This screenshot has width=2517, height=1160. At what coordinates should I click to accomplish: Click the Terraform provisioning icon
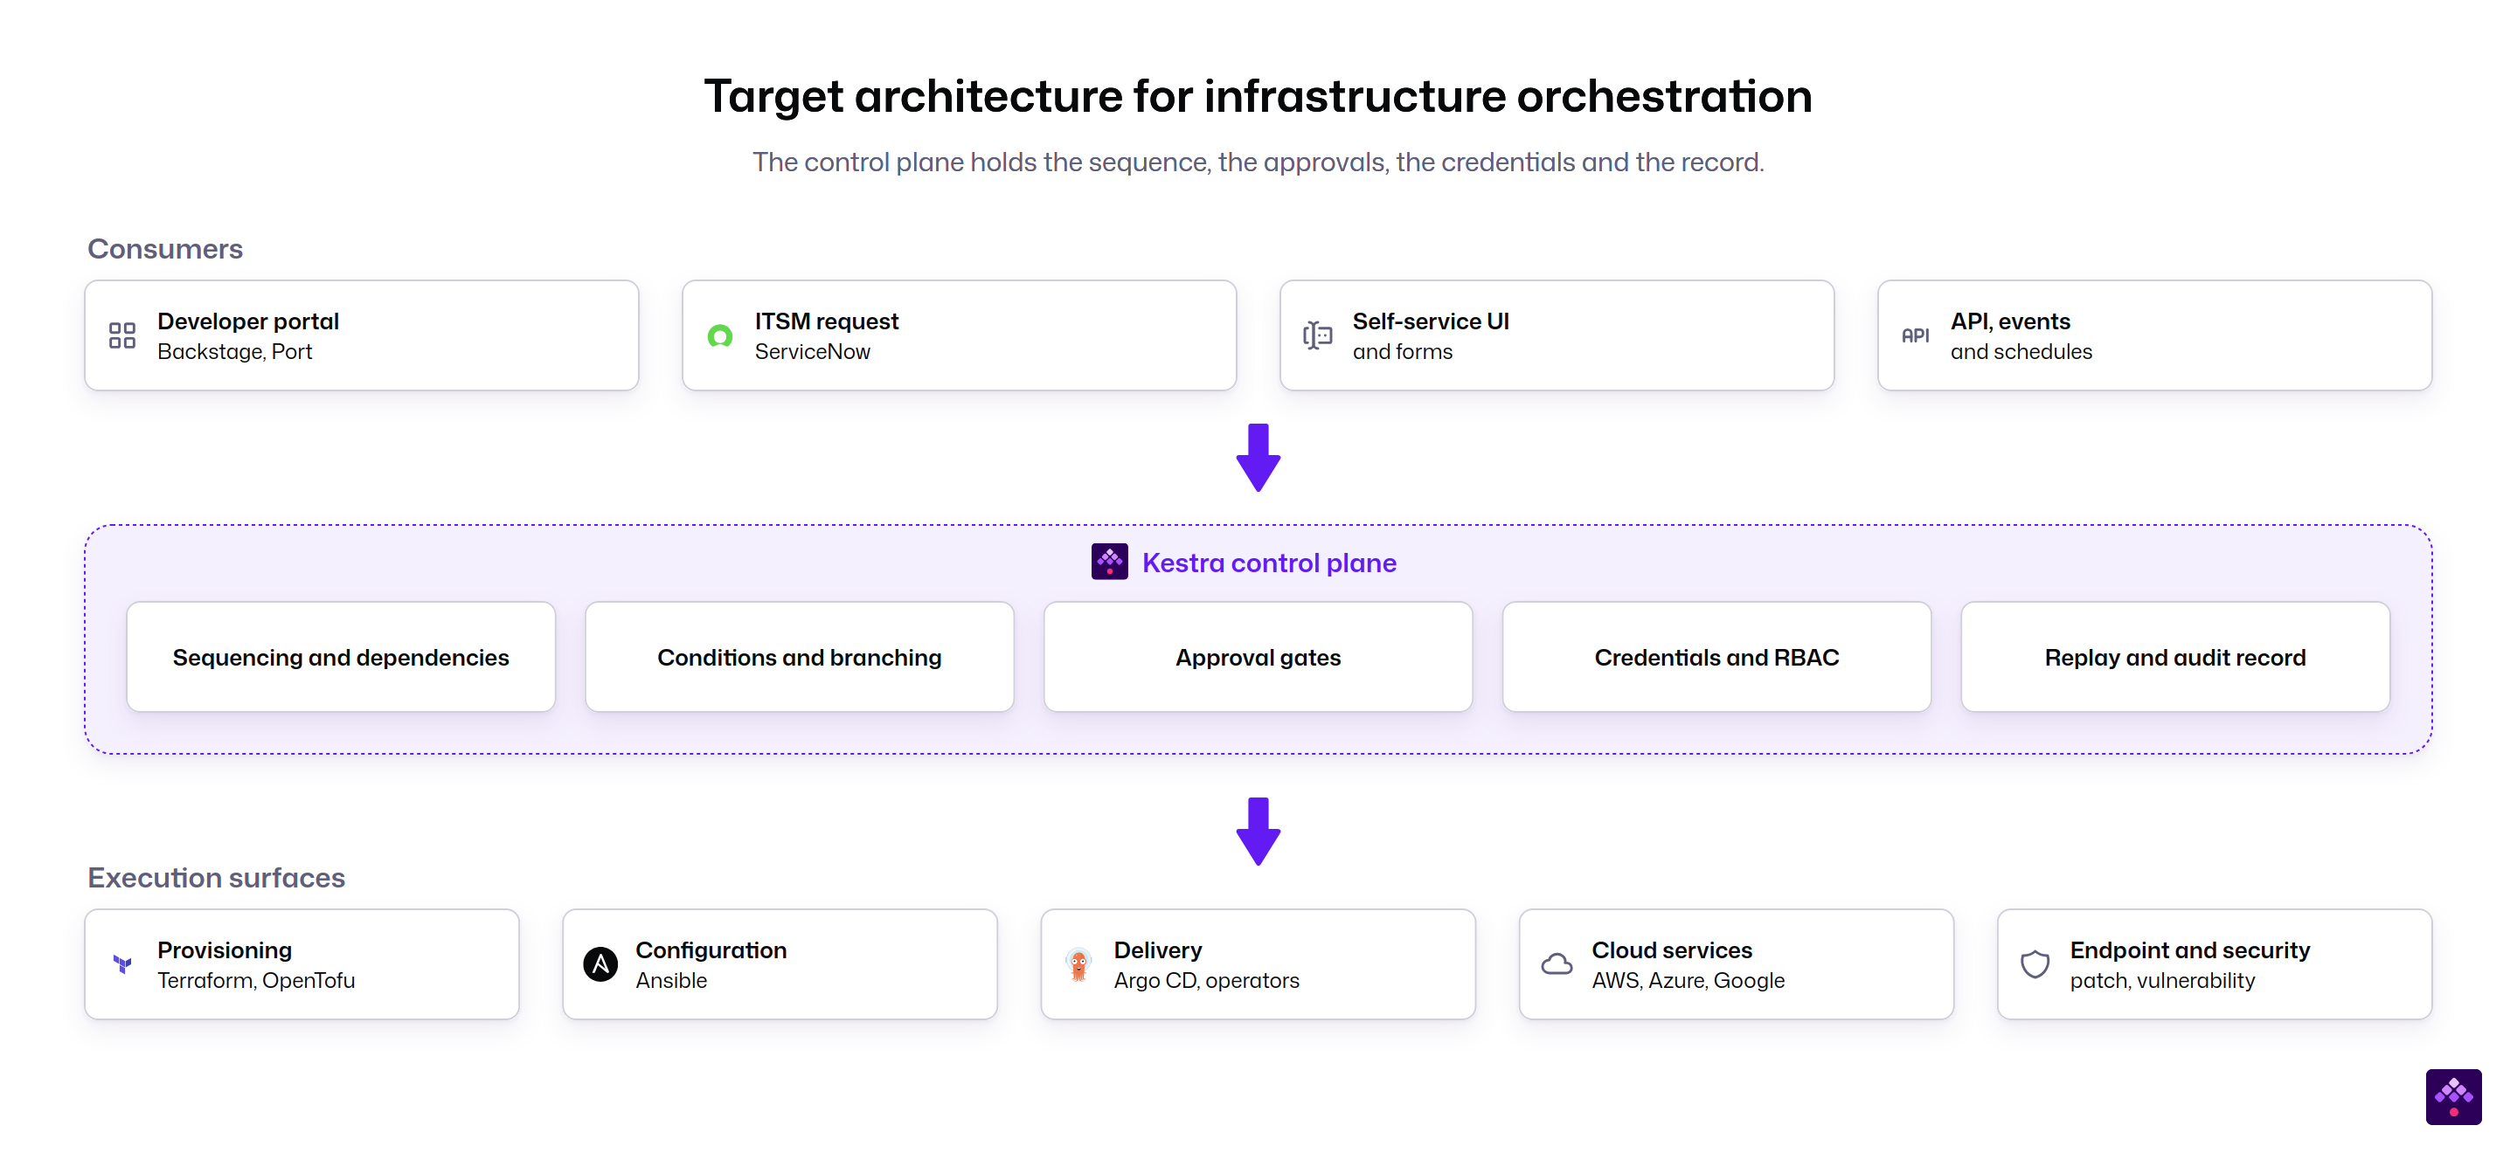pyautogui.click(x=122, y=964)
